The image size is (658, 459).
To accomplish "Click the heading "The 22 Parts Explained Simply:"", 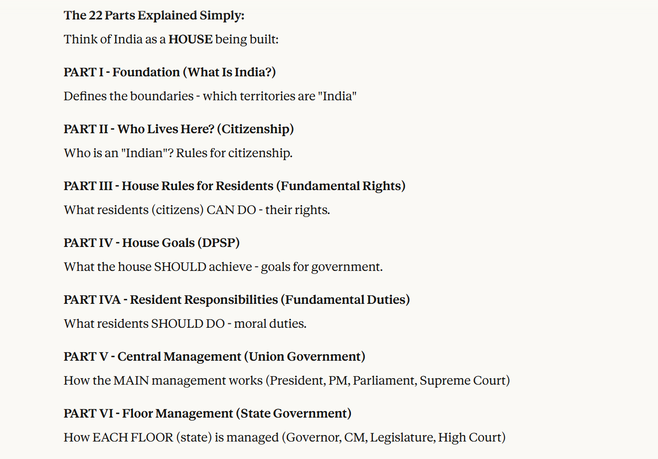I will click(154, 15).
